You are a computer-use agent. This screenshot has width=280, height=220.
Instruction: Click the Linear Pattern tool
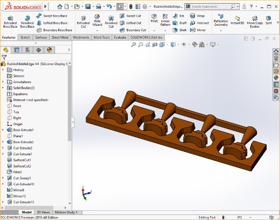165,20
